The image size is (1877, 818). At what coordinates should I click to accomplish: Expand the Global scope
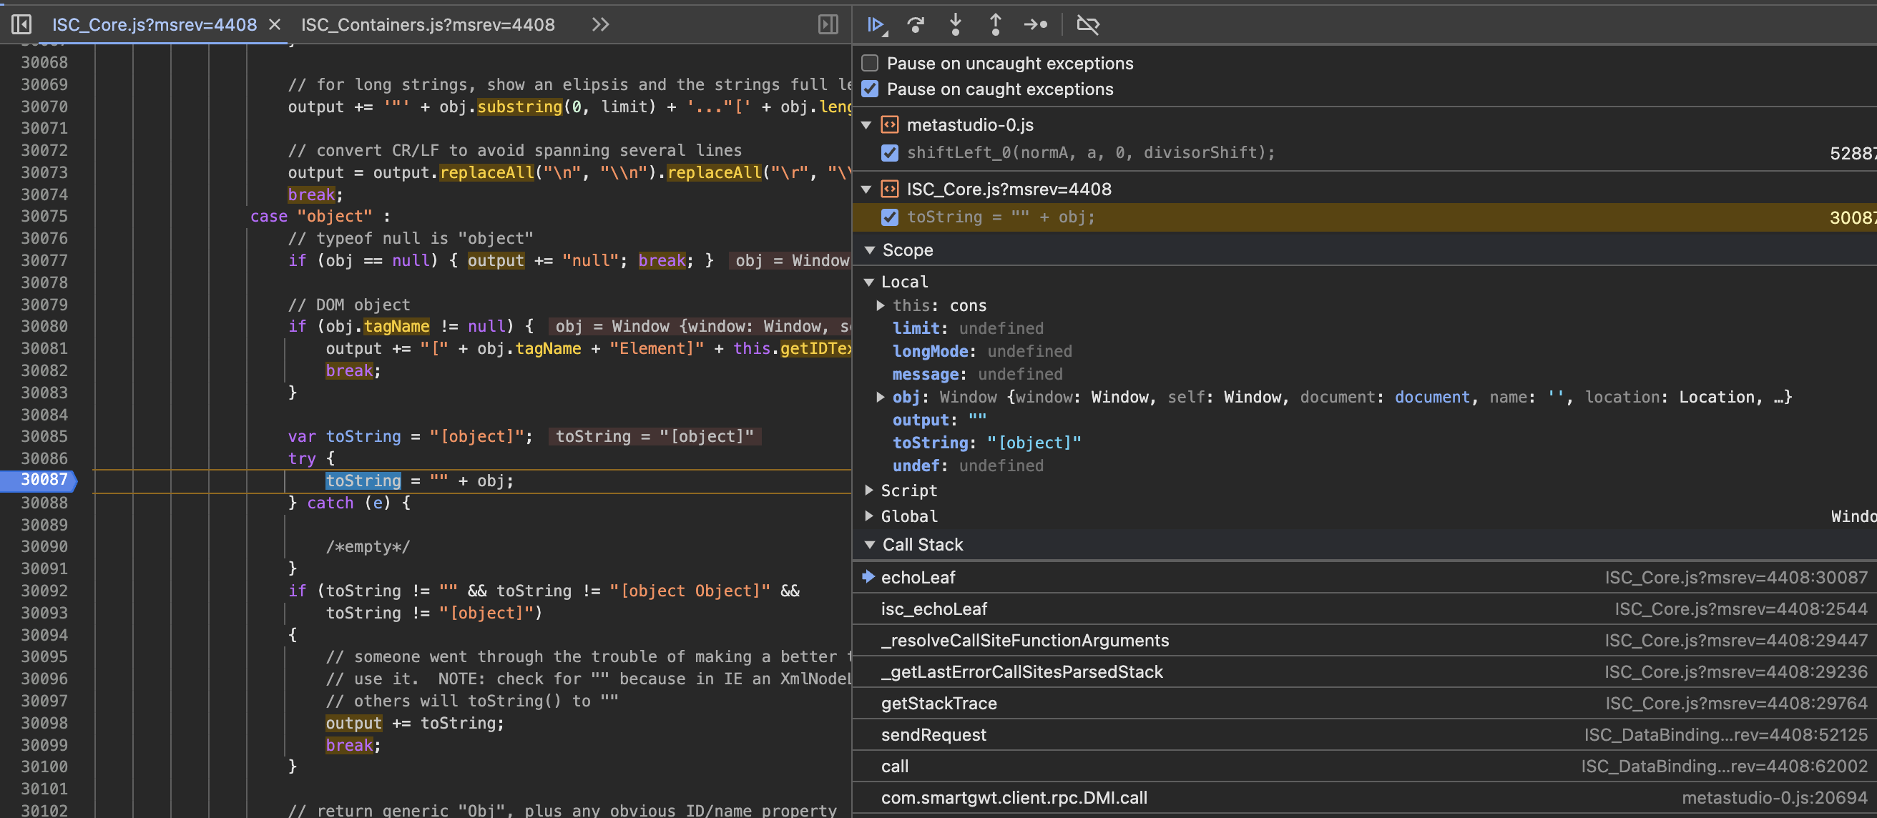868,516
